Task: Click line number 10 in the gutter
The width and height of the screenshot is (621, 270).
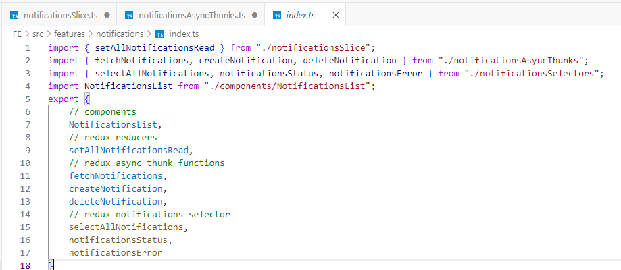Action: [26, 163]
